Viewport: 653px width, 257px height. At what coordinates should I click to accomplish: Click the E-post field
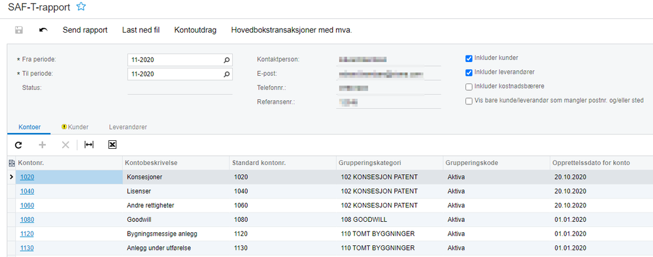(388, 74)
